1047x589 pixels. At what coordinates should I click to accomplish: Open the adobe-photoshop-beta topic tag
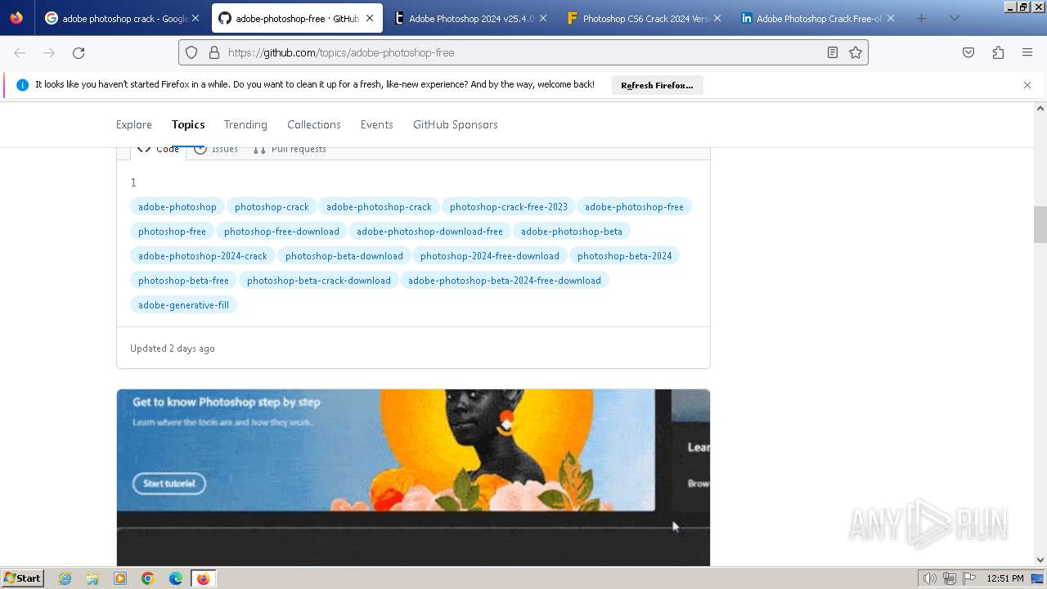(x=572, y=232)
